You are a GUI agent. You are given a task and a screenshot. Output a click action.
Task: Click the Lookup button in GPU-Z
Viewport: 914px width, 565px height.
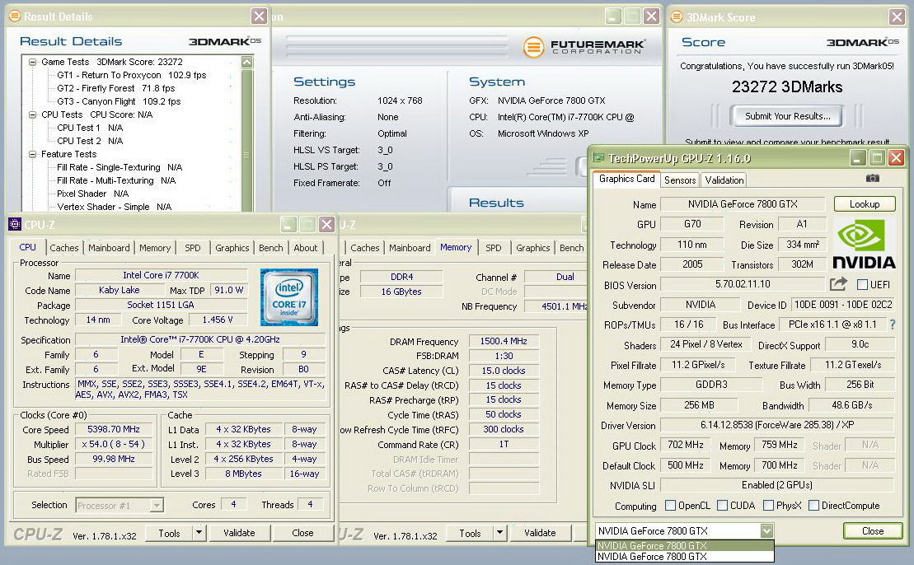[x=865, y=204]
